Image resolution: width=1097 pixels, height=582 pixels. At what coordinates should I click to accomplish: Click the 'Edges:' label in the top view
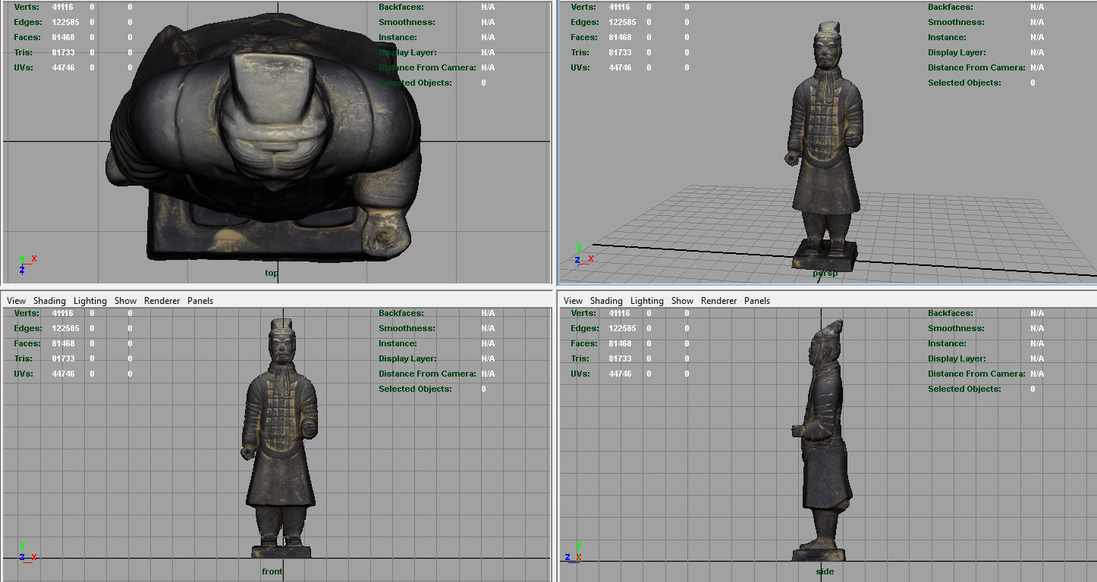[x=28, y=22]
